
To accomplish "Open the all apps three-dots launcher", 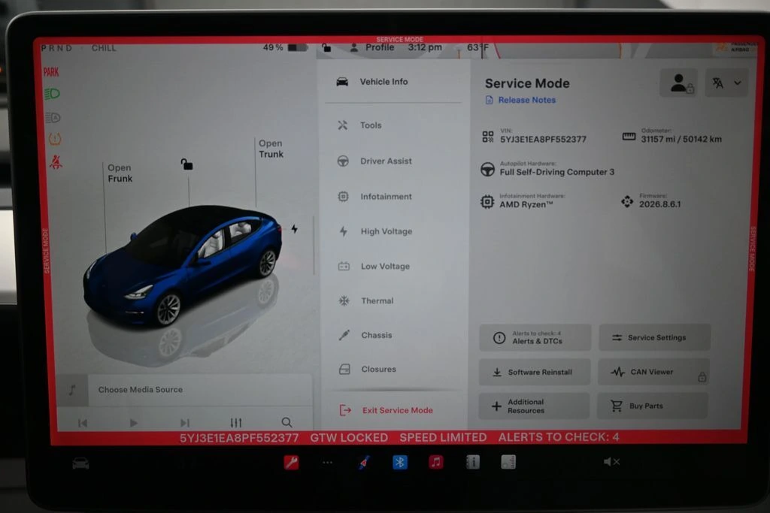I will (x=328, y=462).
